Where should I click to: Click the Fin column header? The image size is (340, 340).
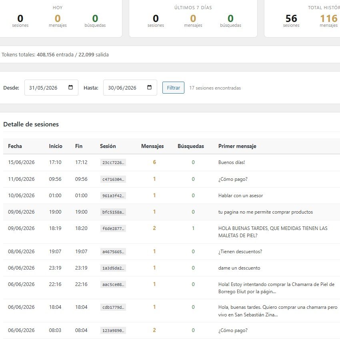pos(79,146)
